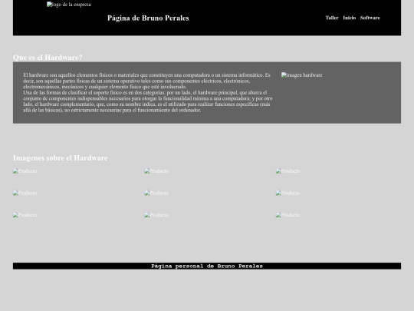Click the 'Que es el Hardware?' heading
The height and width of the screenshot is (311, 414).
(x=48, y=58)
